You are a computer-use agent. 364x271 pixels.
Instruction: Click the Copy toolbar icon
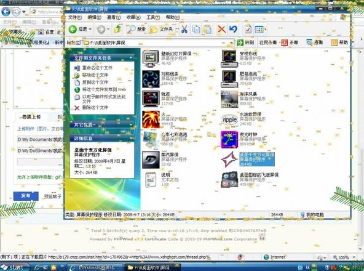pyautogui.click(x=196, y=29)
